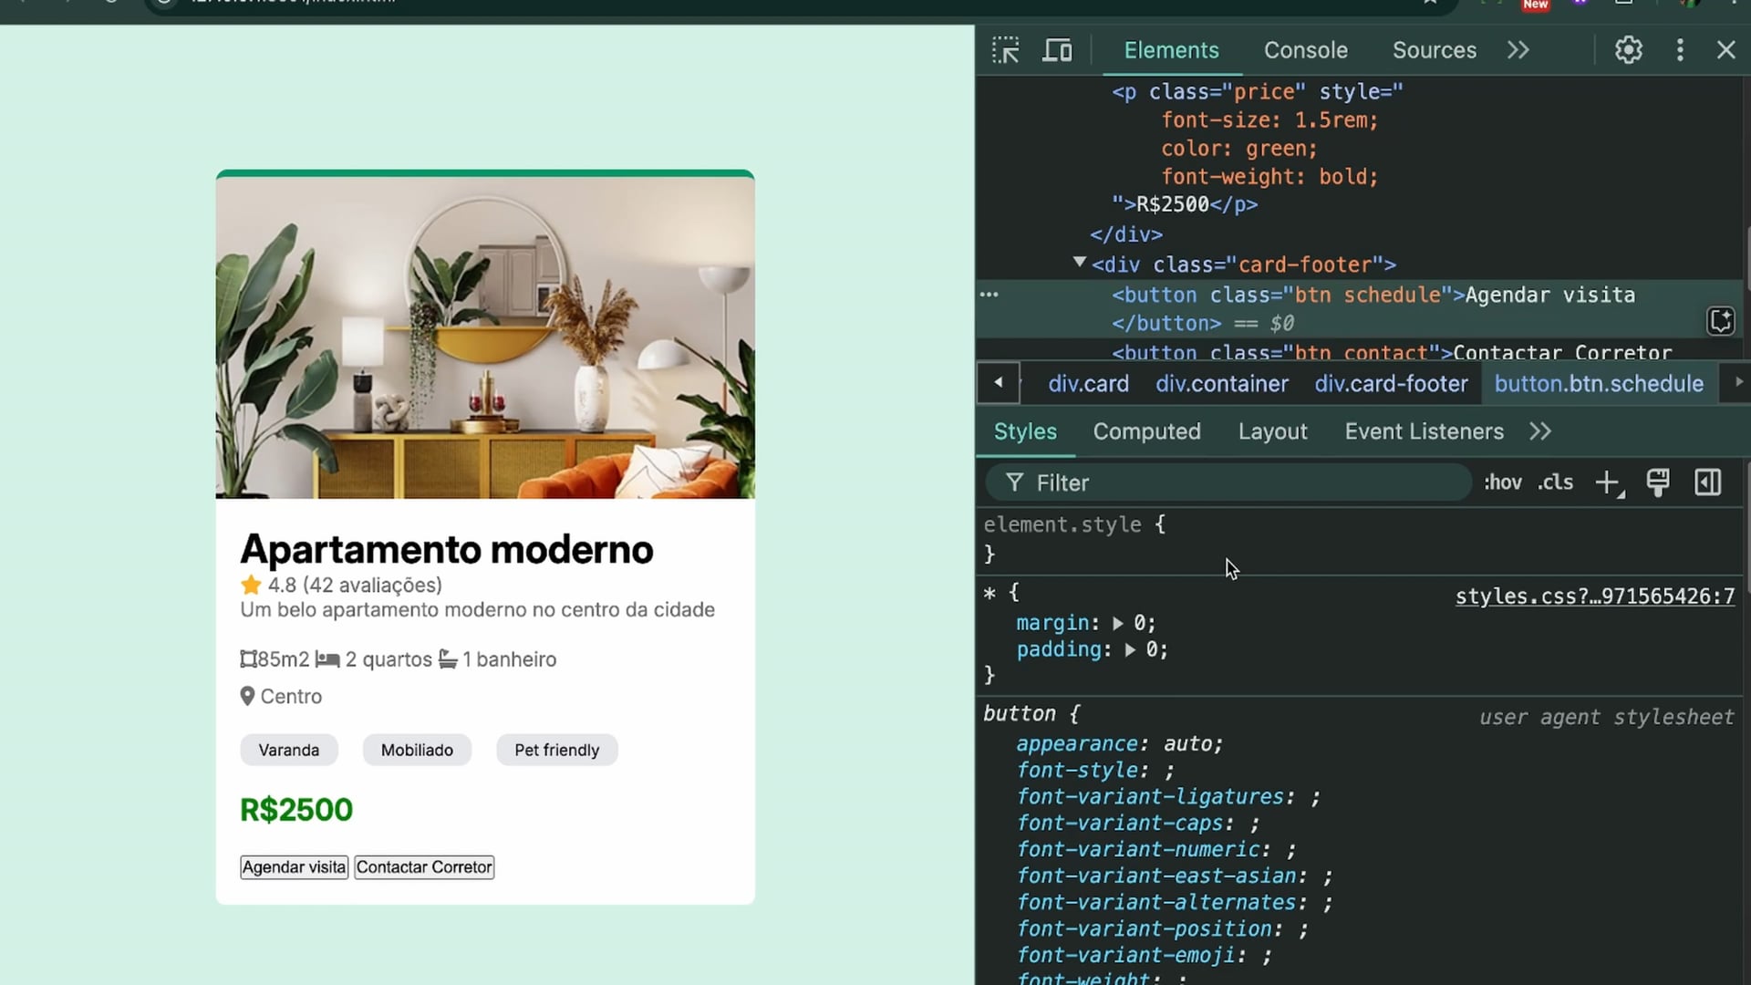The height and width of the screenshot is (985, 1751).
Task: Toggle the .cls element classes panel
Action: click(1555, 482)
